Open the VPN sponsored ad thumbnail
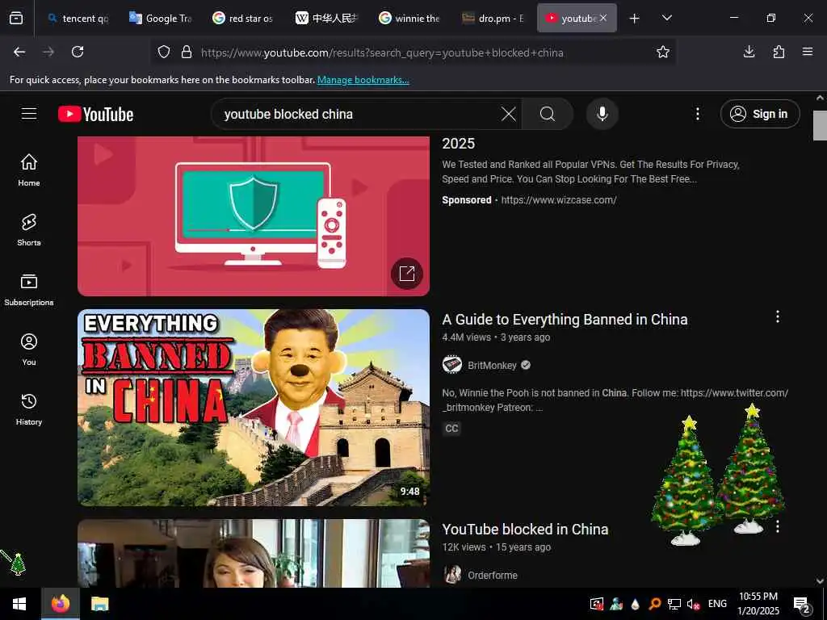This screenshot has height=620, width=827. click(254, 216)
